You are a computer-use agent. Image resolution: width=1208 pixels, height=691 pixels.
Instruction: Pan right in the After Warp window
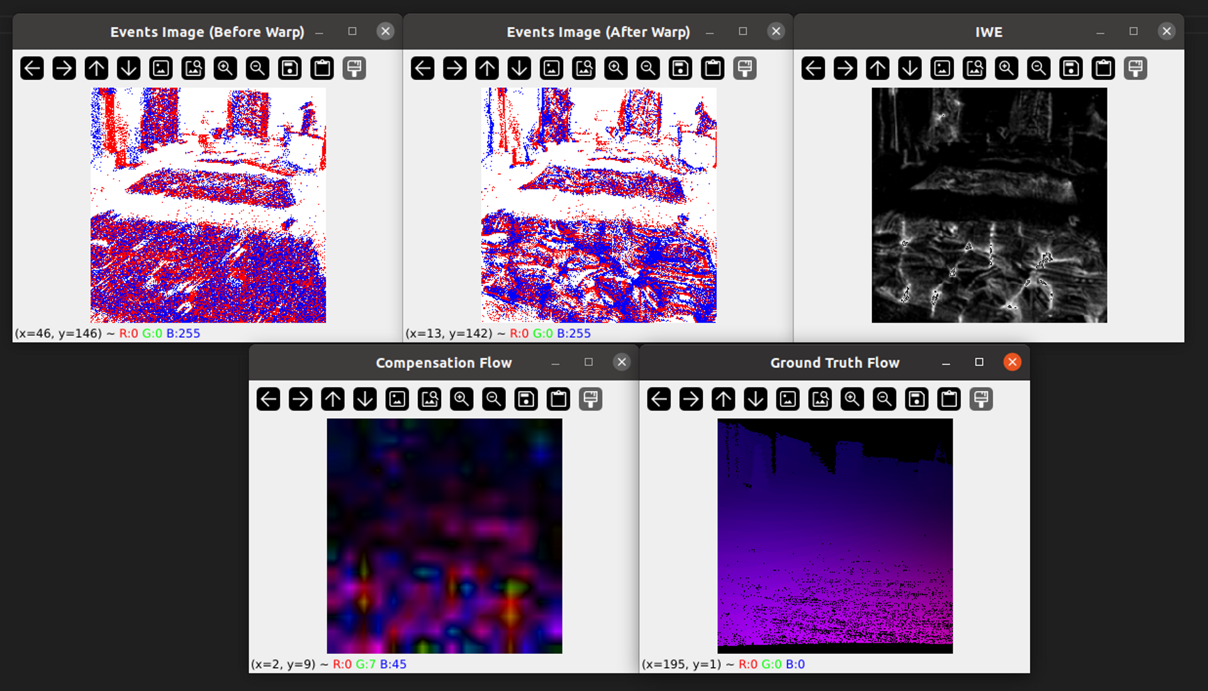pyautogui.click(x=455, y=68)
